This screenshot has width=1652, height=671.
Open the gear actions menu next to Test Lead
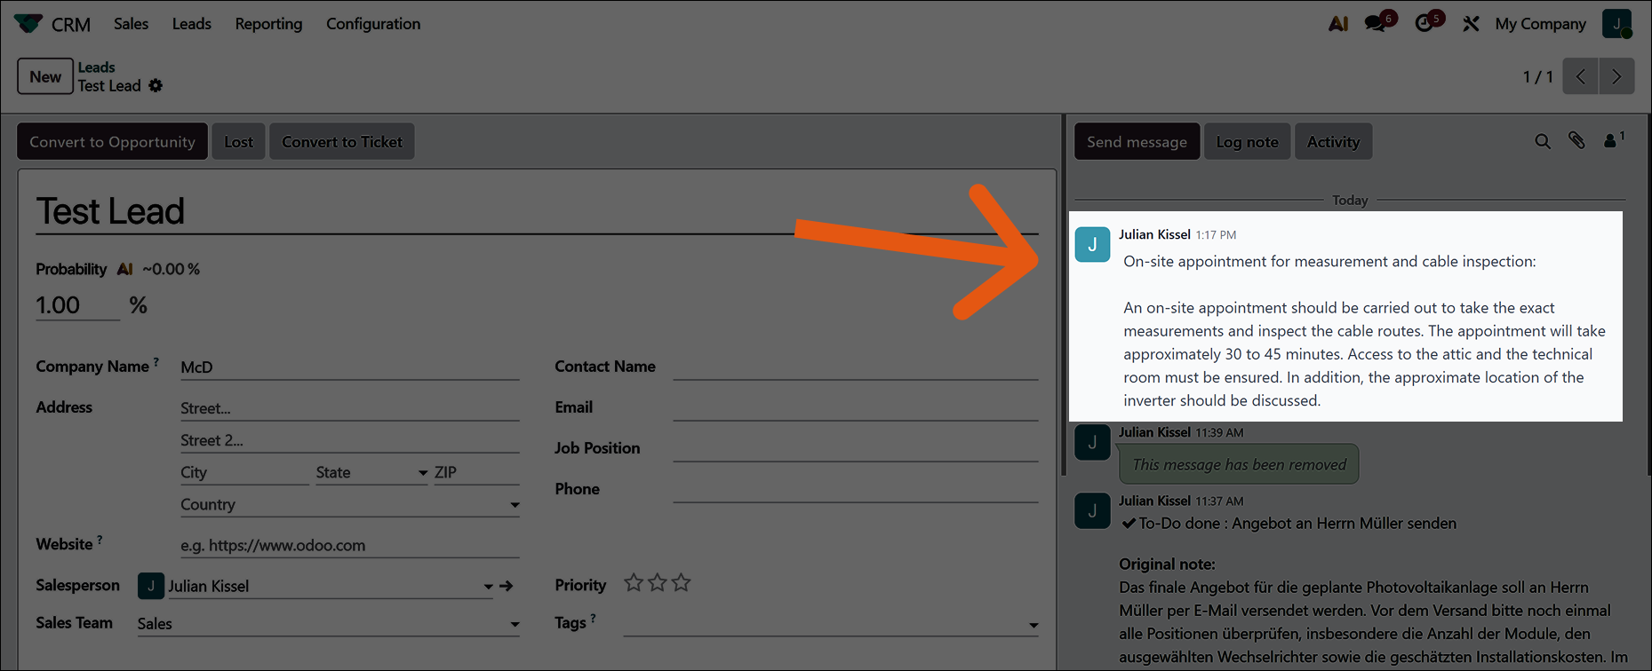156,86
